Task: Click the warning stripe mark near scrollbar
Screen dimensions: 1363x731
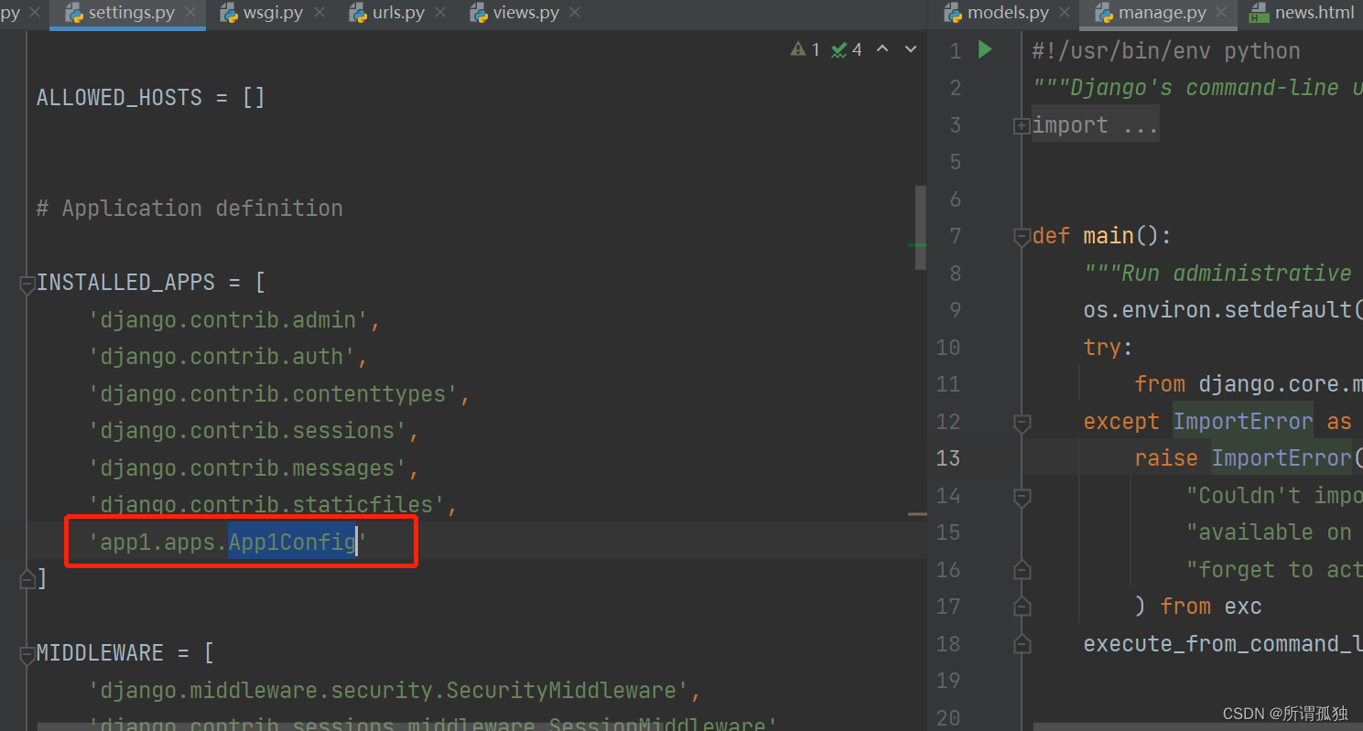Action: tap(918, 514)
